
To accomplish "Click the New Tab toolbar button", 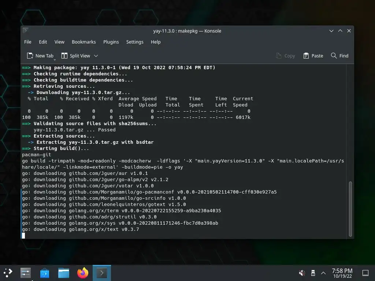I will [40, 56].
